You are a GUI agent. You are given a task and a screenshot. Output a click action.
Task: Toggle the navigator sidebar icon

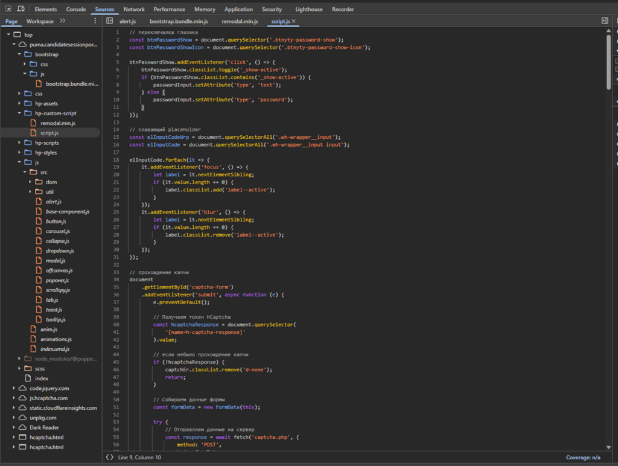tap(110, 21)
